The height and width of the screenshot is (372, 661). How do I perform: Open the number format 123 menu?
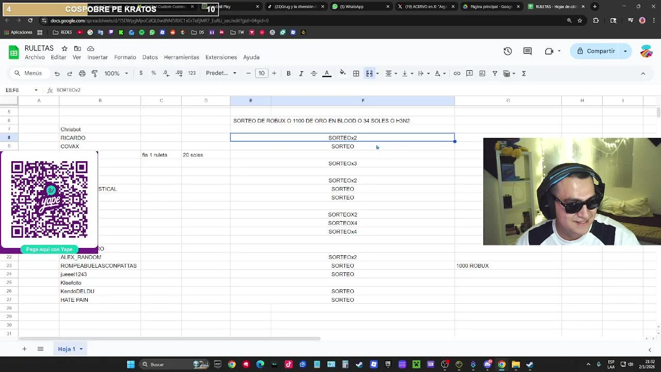point(192,73)
